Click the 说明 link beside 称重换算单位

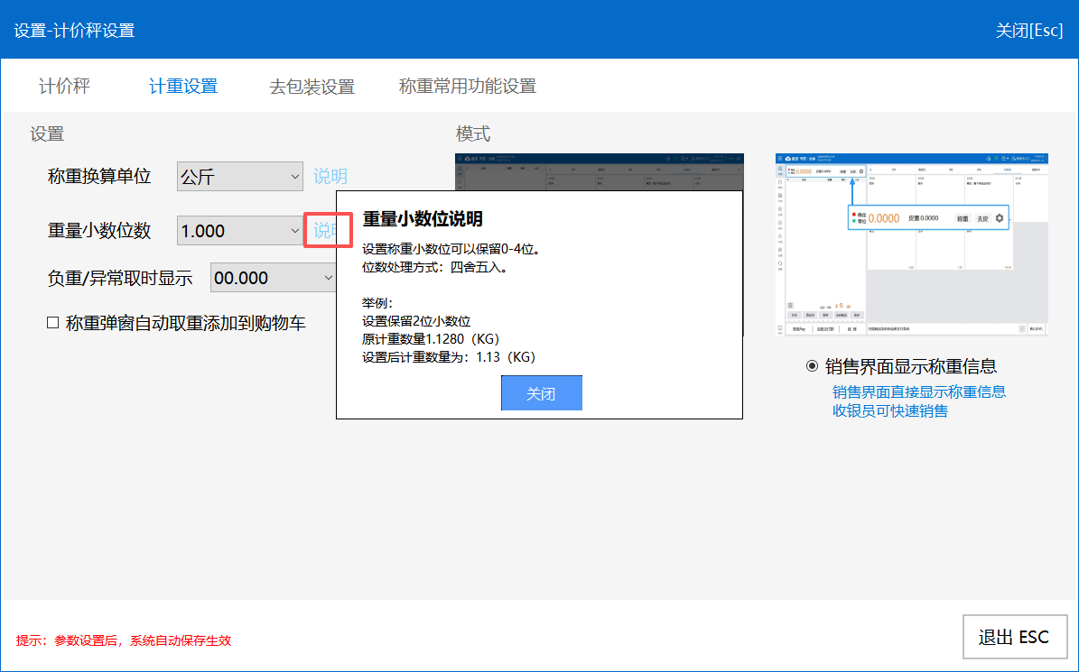pyautogui.click(x=330, y=177)
